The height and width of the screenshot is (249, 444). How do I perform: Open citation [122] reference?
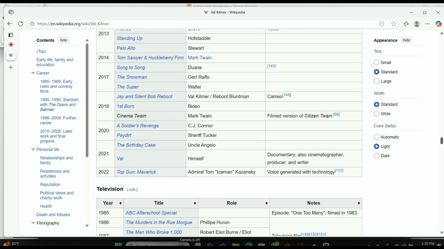[339, 170]
